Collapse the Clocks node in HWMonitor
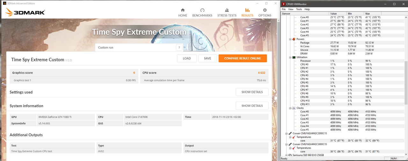 [290, 108]
